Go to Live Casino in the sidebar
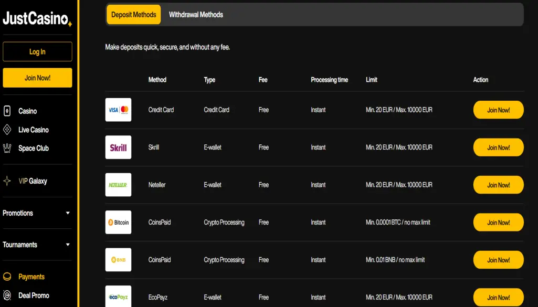538x307 pixels. point(34,130)
